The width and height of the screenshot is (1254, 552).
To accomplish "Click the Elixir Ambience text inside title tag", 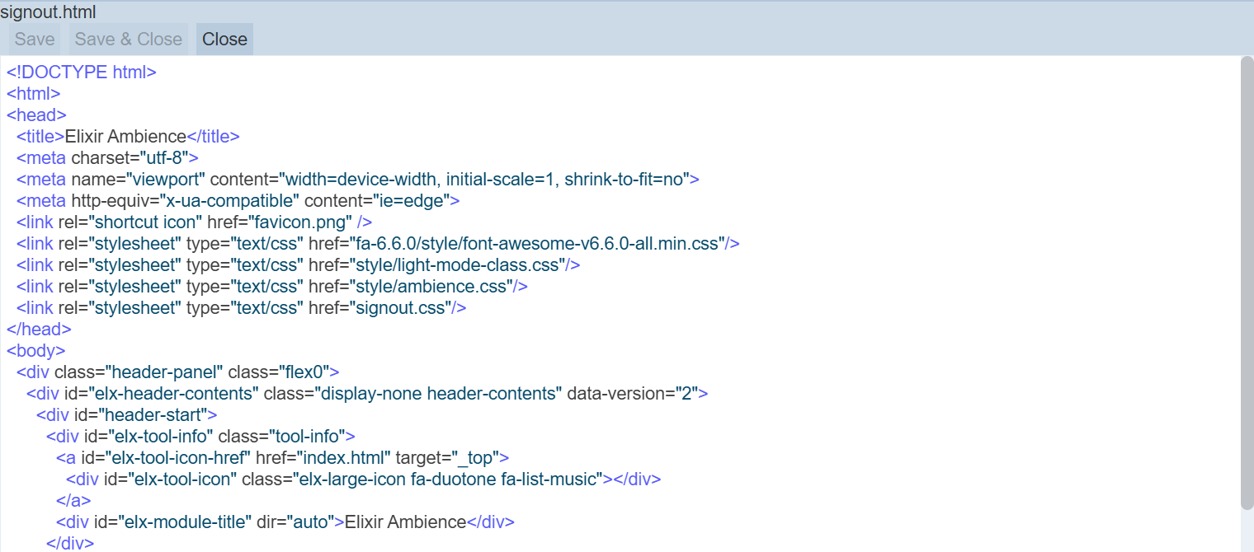I will point(125,137).
